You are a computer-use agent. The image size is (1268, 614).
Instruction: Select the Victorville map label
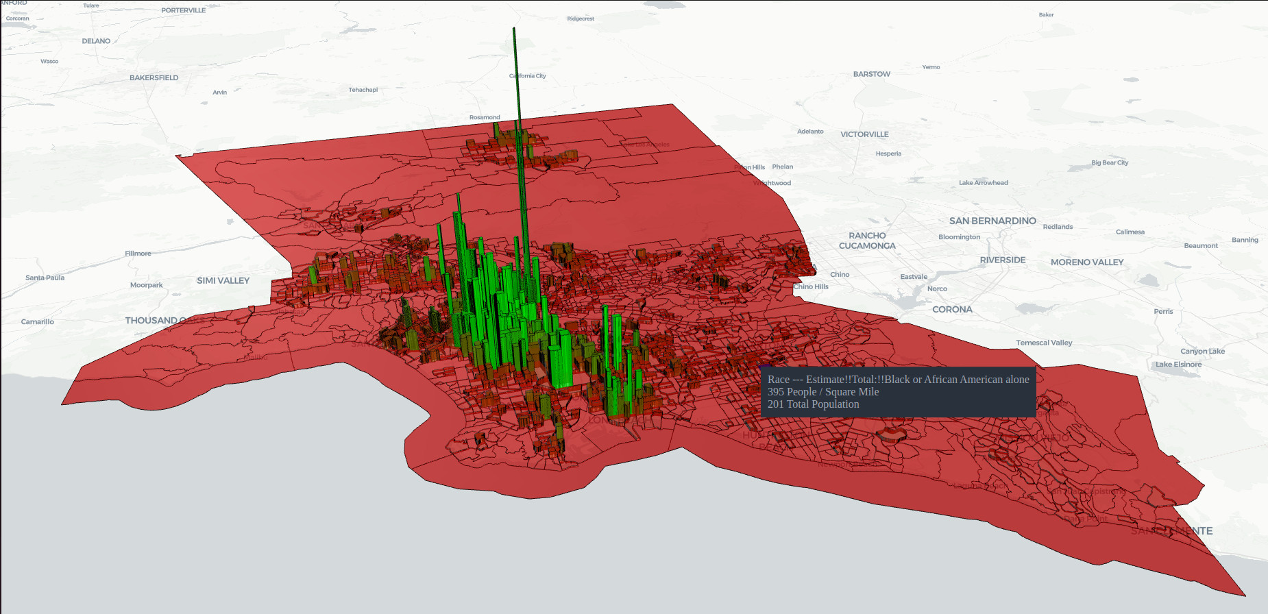pos(864,135)
